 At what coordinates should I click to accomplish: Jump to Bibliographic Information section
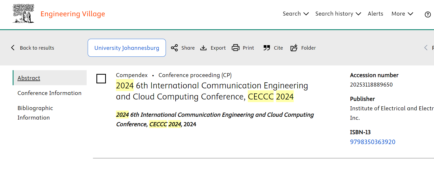click(35, 113)
